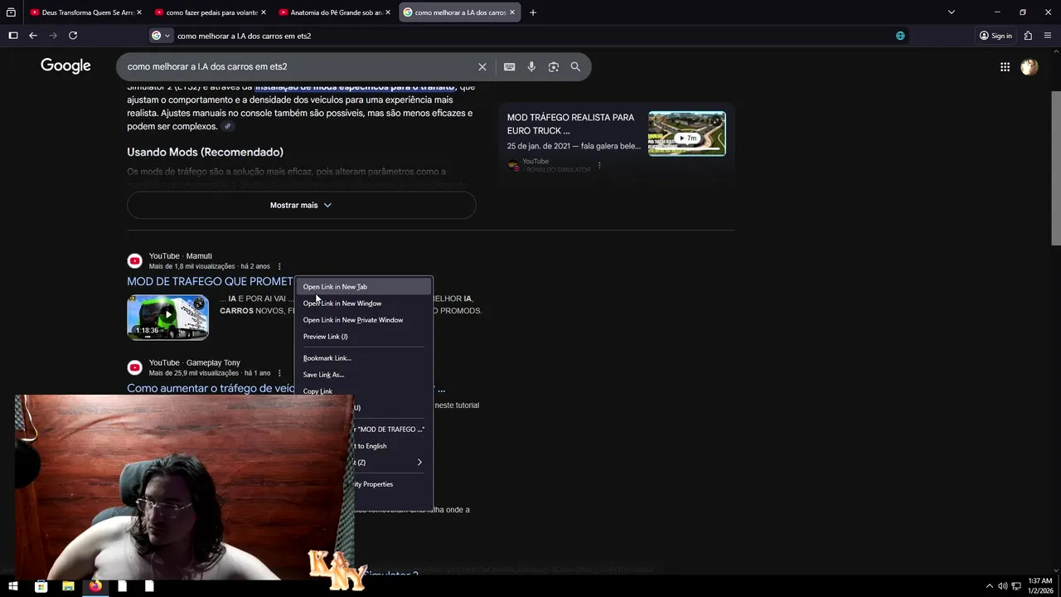This screenshot has width=1061, height=597.
Task: Reload the page with the refresh icon
Action: (x=73, y=36)
